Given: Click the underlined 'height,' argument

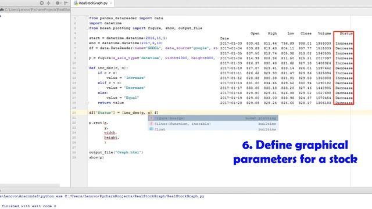Looking at the screenshot, I should tap(112, 138).
